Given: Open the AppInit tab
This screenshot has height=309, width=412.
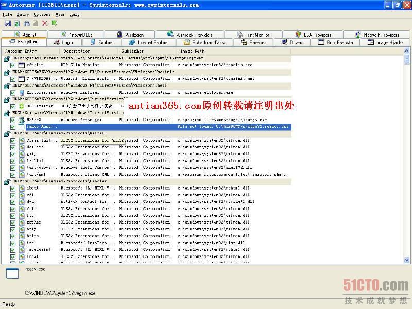Looking at the screenshot, I should click(x=25, y=35).
